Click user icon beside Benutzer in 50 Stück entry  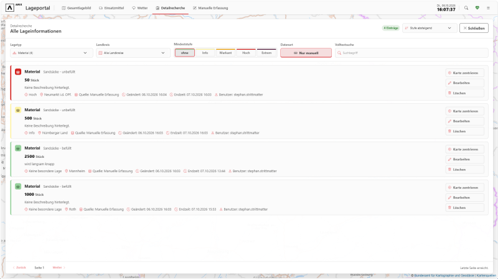coord(216,94)
